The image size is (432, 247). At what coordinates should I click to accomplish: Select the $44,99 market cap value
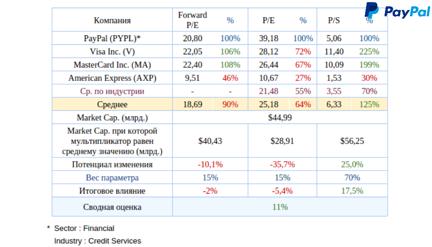[x=280, y=118]
